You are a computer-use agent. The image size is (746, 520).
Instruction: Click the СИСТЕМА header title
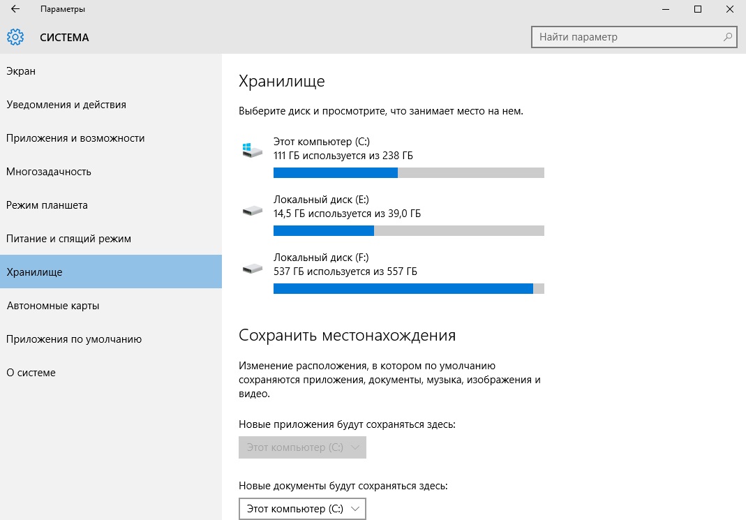pyautogui.click(x=64, y=38)
